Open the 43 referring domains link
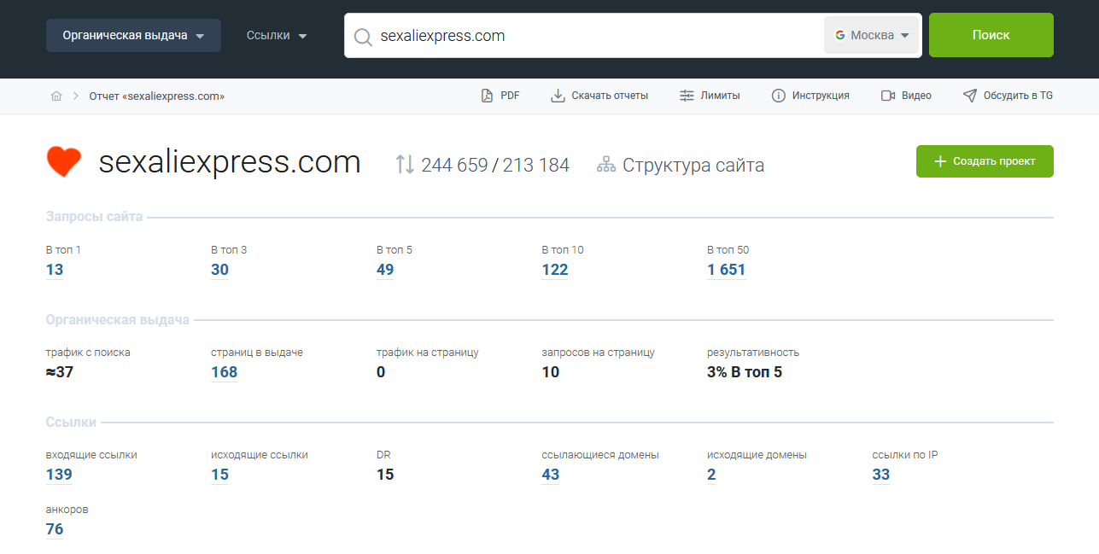 point(550,475)
